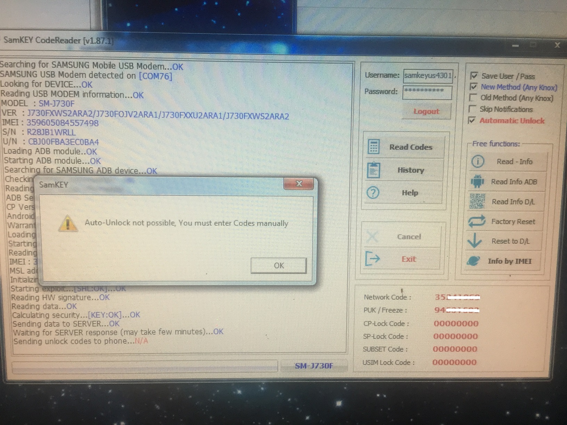Click the Logout button
The height and width of the screenshot is (425, 567).
point(427,111)
